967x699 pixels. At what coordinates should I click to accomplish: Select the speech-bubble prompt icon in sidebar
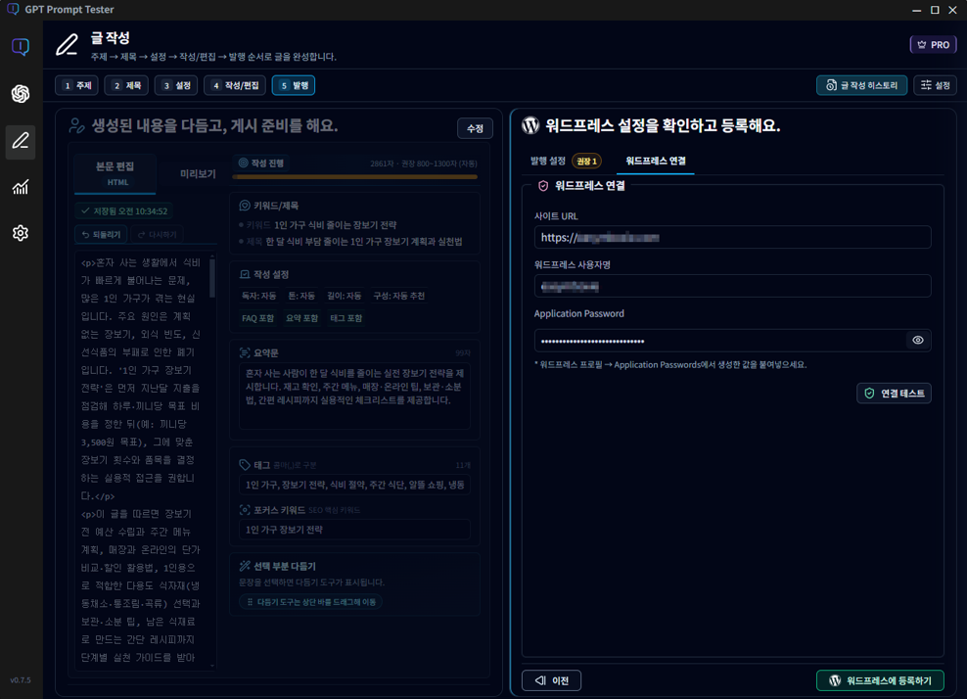pyautogui.click(x=20, y=46)
